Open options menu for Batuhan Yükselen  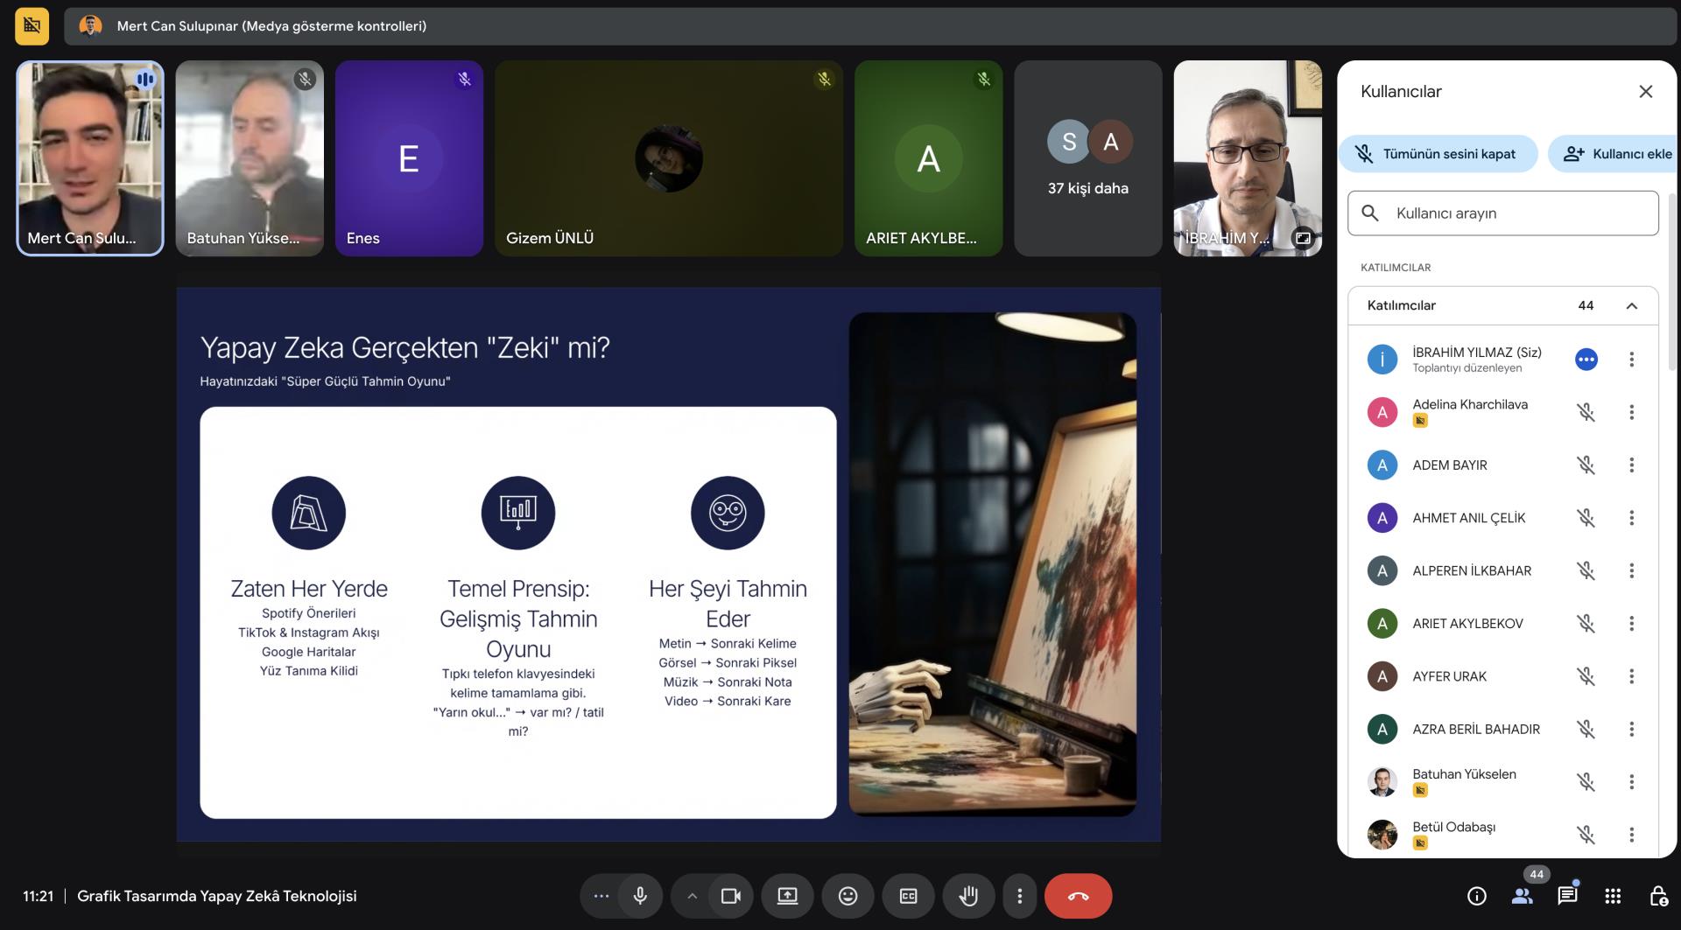point(1631,782)
